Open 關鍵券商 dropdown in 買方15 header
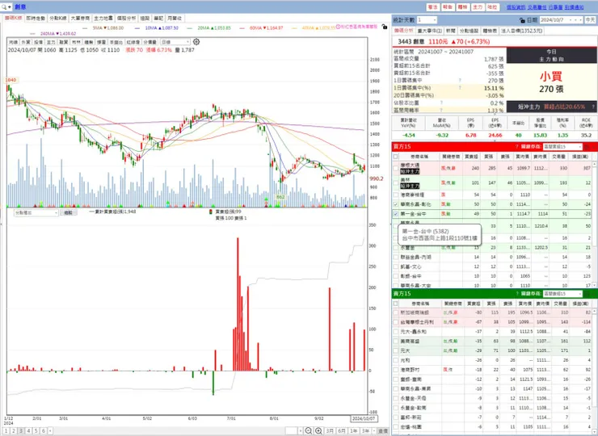The width and height of the screenshot is (598, 436). (562, 146)
